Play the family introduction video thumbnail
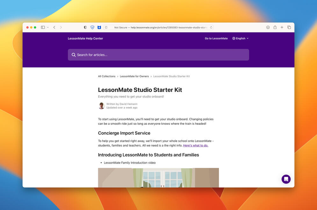317x210 pixels. [159, 178]
